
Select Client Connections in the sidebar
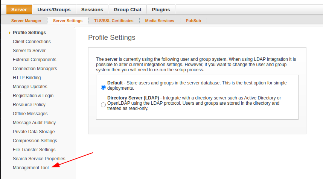pyautogui.click(x=32, y=42)
